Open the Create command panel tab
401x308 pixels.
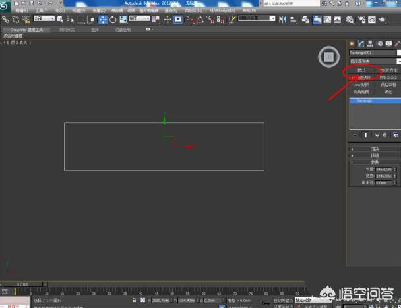point(352,43)
